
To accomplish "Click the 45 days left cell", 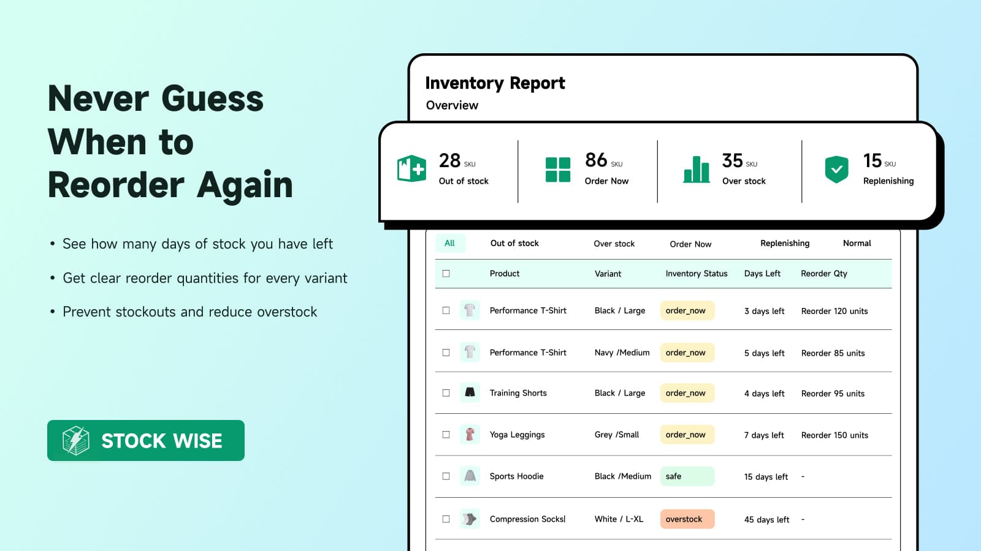I will (766, 520).
